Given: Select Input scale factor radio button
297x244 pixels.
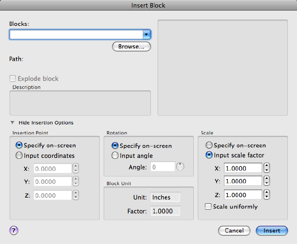Looking at the screenshot, I should pyautogui.click(x=209, y=155).
